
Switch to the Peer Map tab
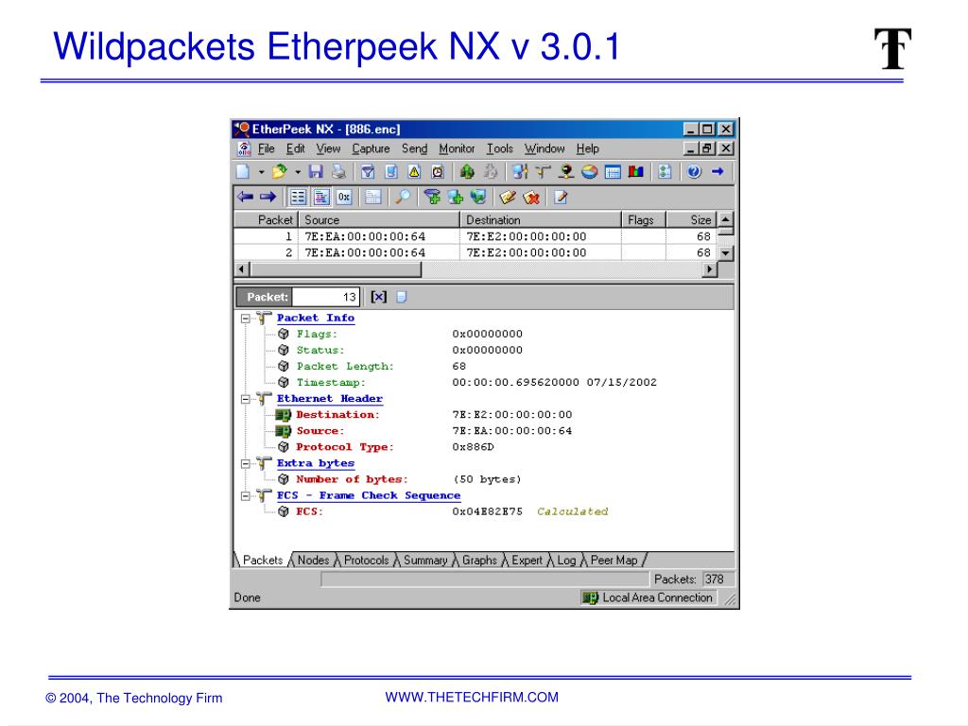(614, 560)
